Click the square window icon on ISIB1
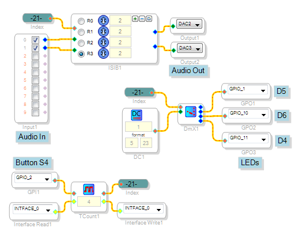Screen dimensions: 302x232 (149, 18)
